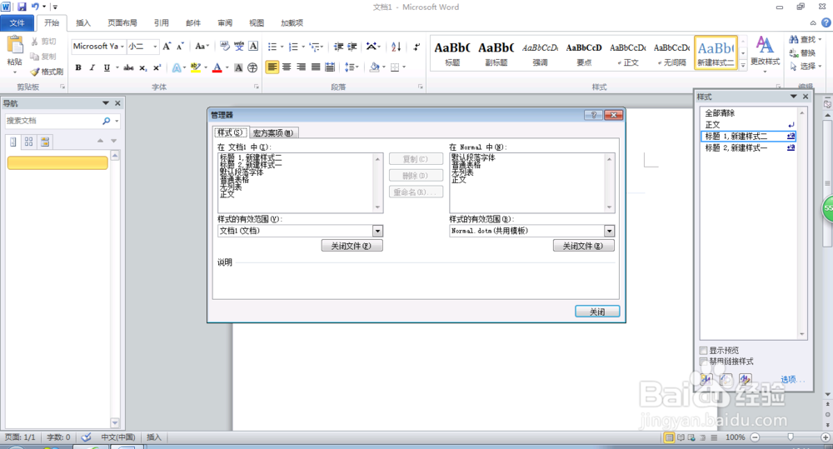The image size is (833, 449).
Task: Click the right 关闭文件 button under Normal.dotm
Action: 583,246
